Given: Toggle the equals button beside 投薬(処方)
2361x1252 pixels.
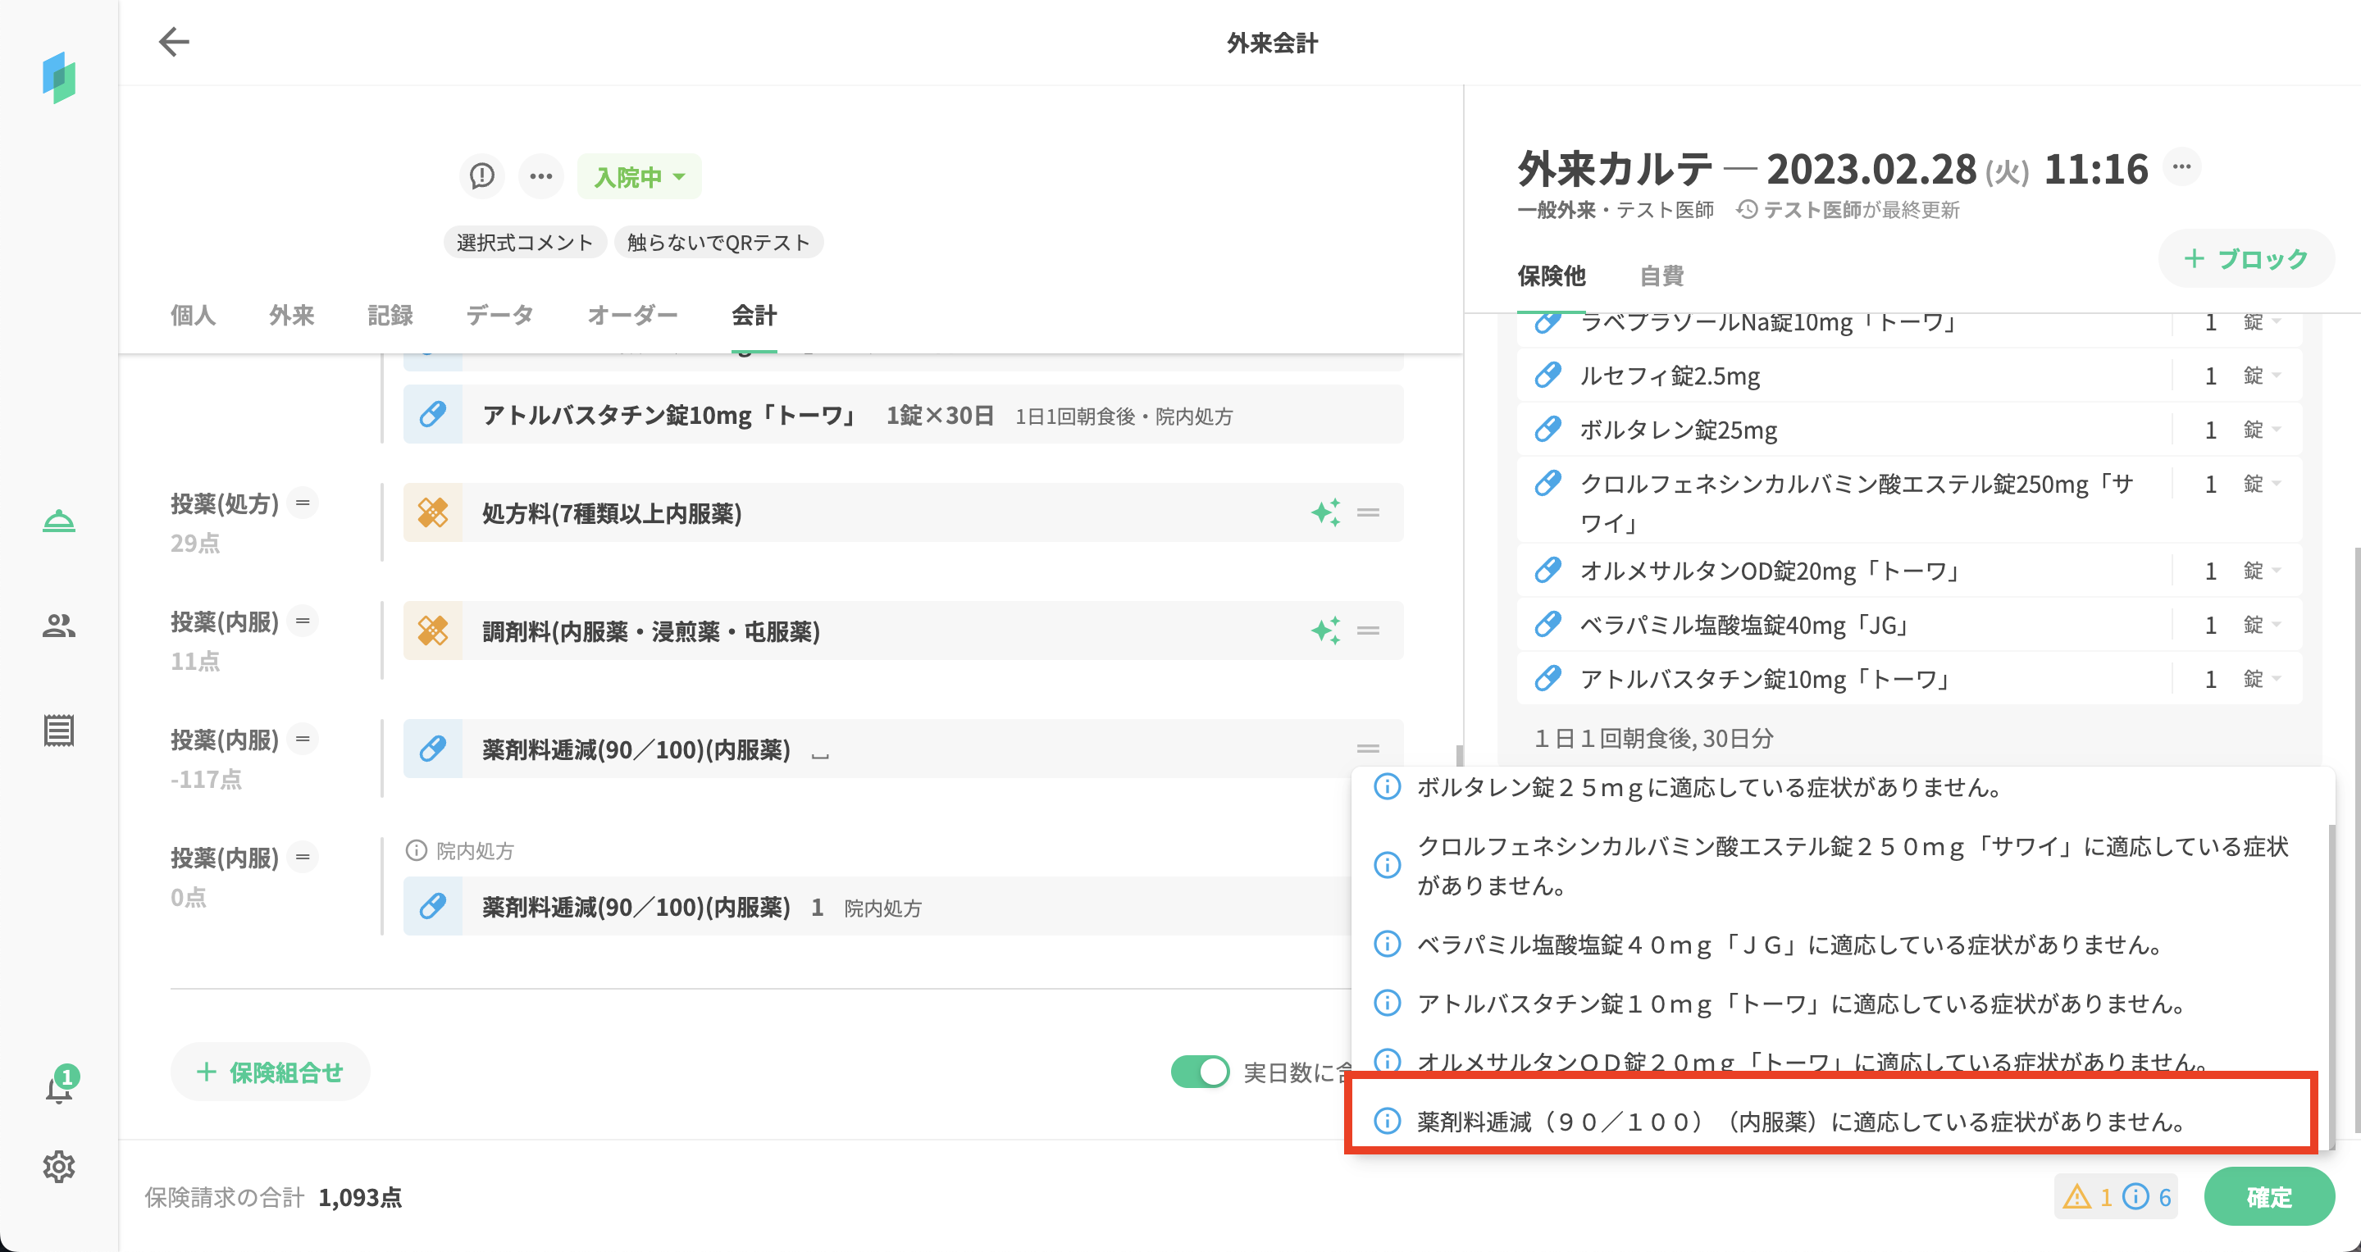Looking at the screenshot, I should pyautogui.click(x=303, y=503).
